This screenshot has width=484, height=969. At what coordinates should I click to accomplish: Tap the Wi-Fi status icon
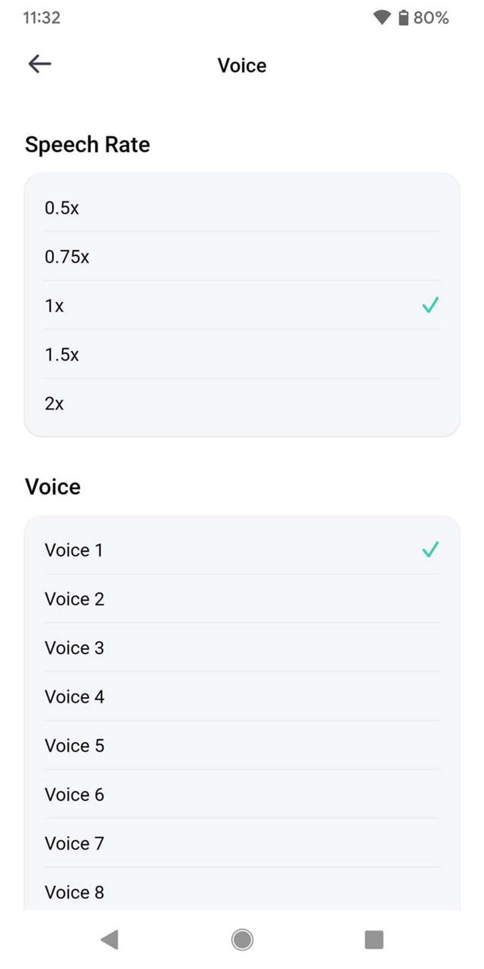click(x=381, y=18)
